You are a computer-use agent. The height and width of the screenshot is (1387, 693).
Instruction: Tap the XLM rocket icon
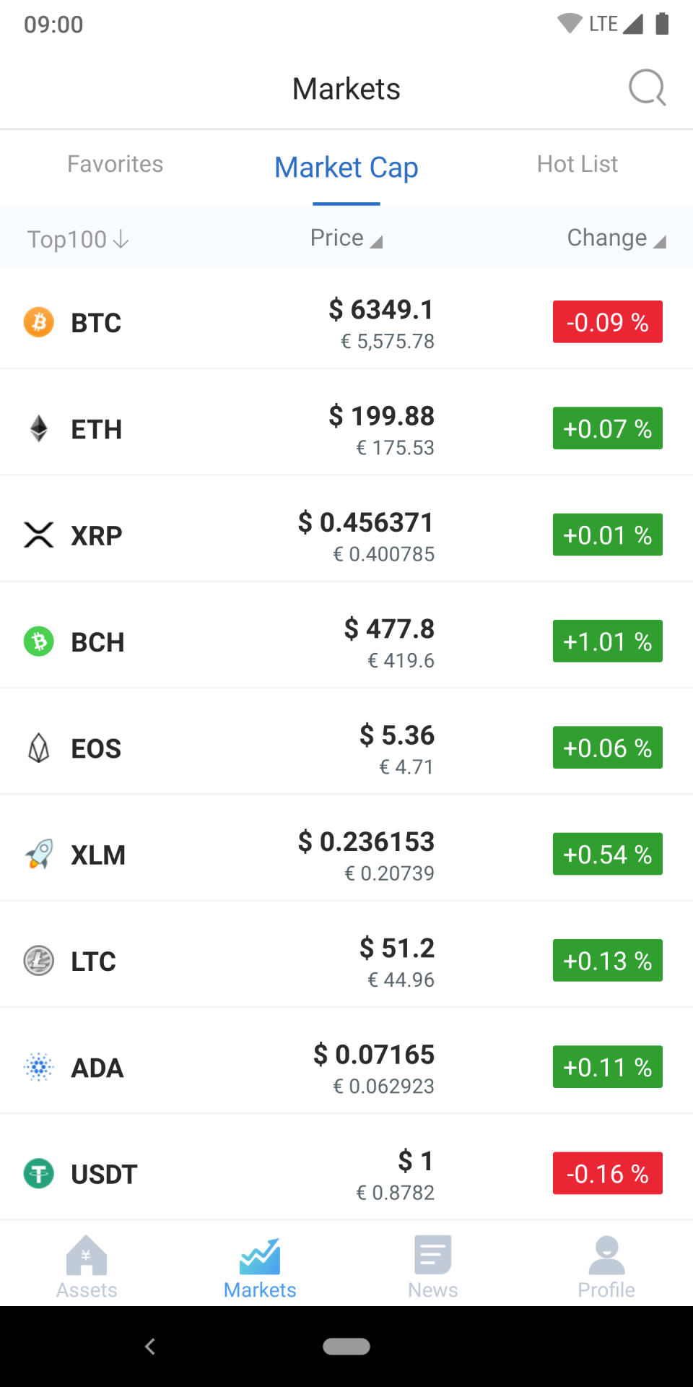pyautogui.click(x=39, y=855)
